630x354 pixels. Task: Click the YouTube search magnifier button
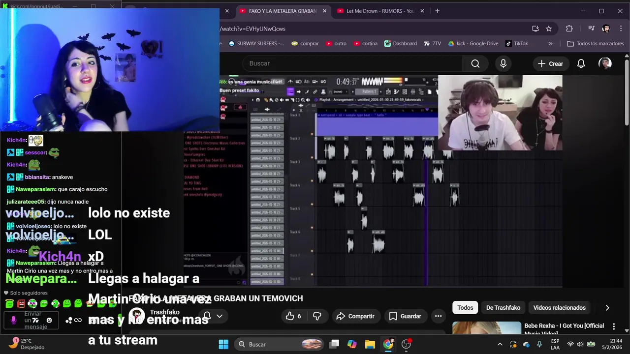(x=475, y=63)
